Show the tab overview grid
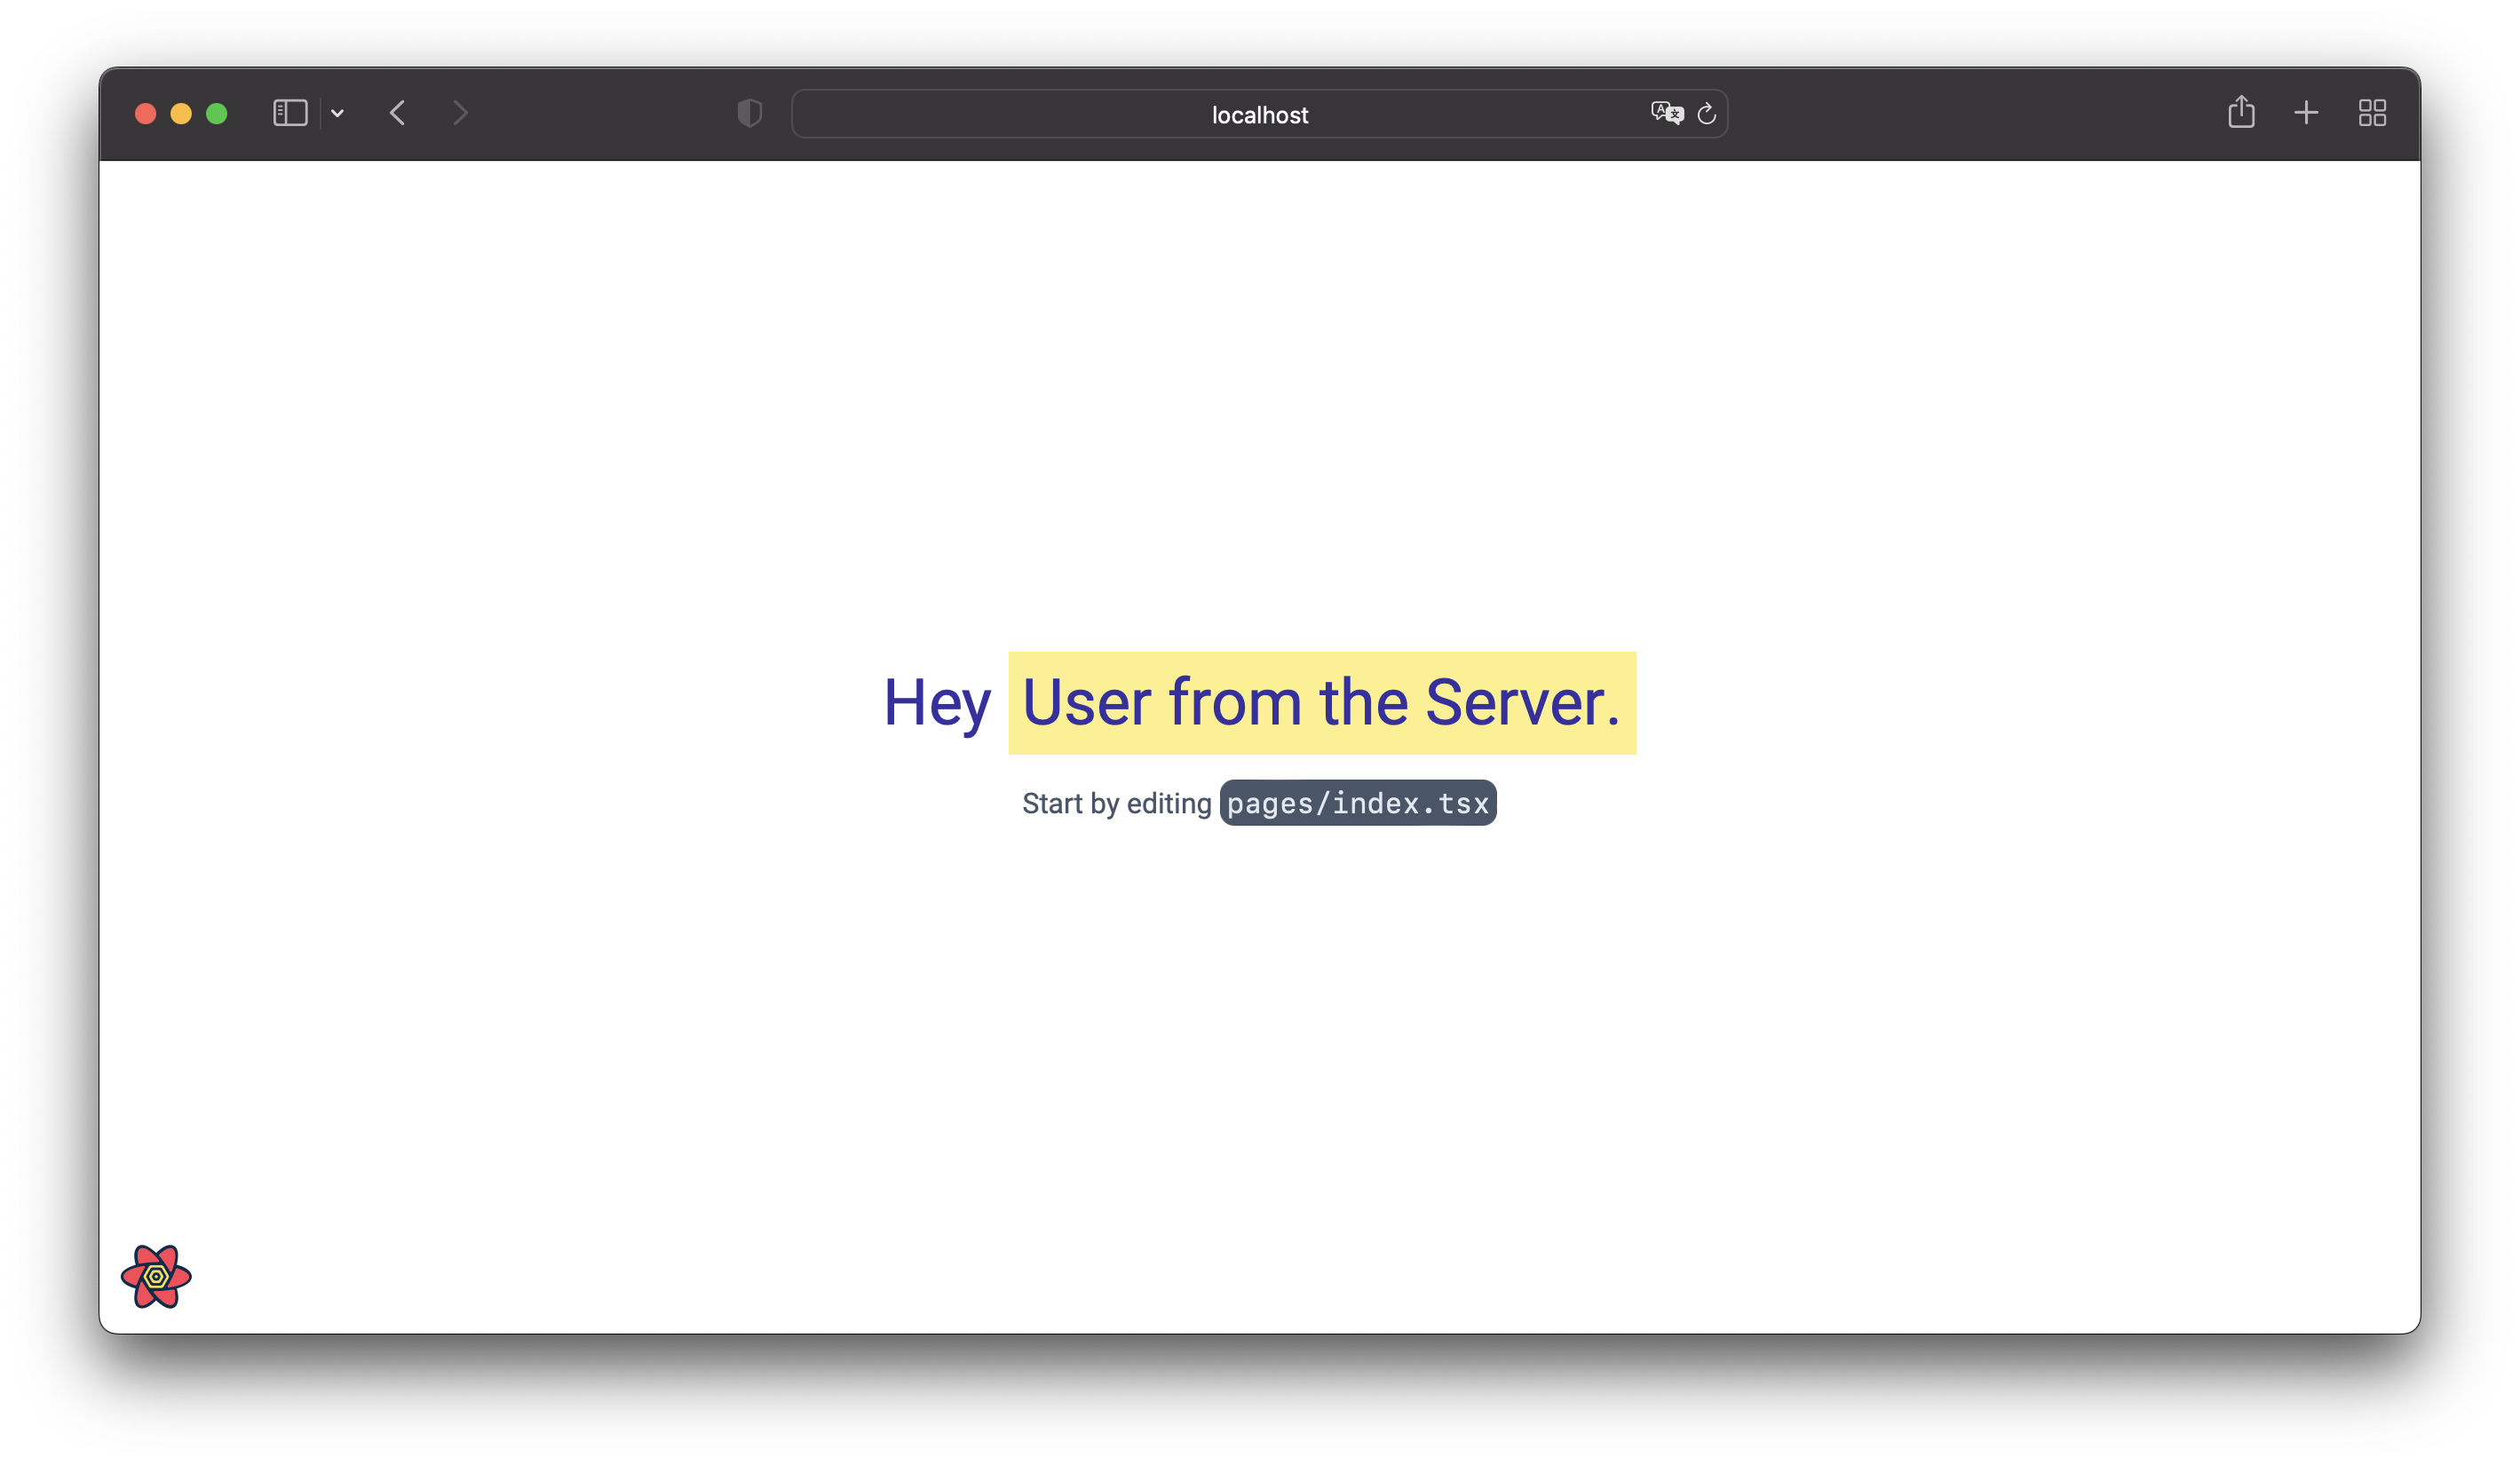The image size is (2520, 1465). [x=2372, y=113]
